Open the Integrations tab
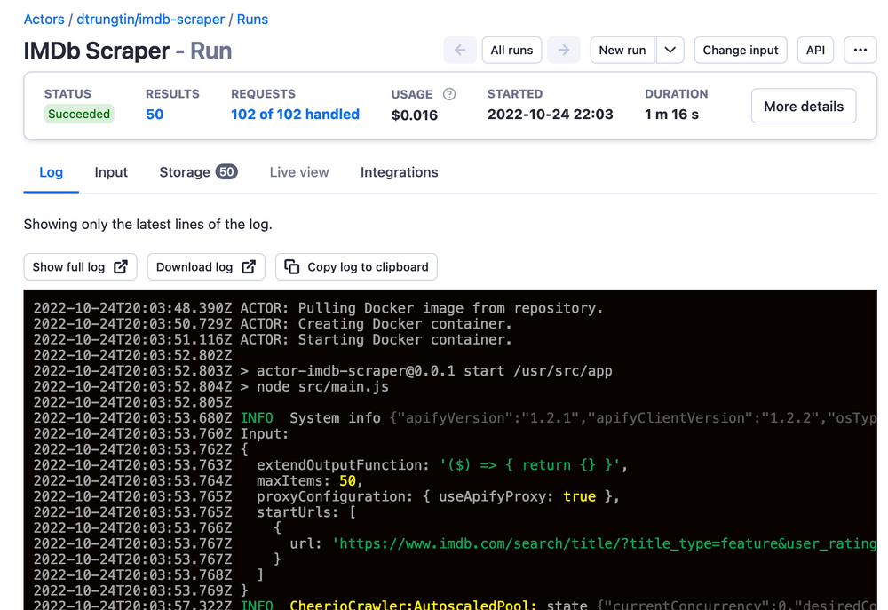The width and height of the screenshot is (888, 610). point(399,172)
